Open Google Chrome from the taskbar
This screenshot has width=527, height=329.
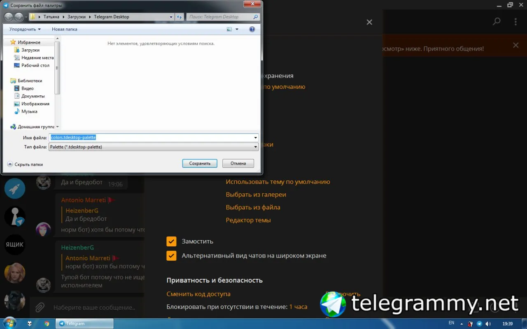pyautogui.click(x=47, y=324)
